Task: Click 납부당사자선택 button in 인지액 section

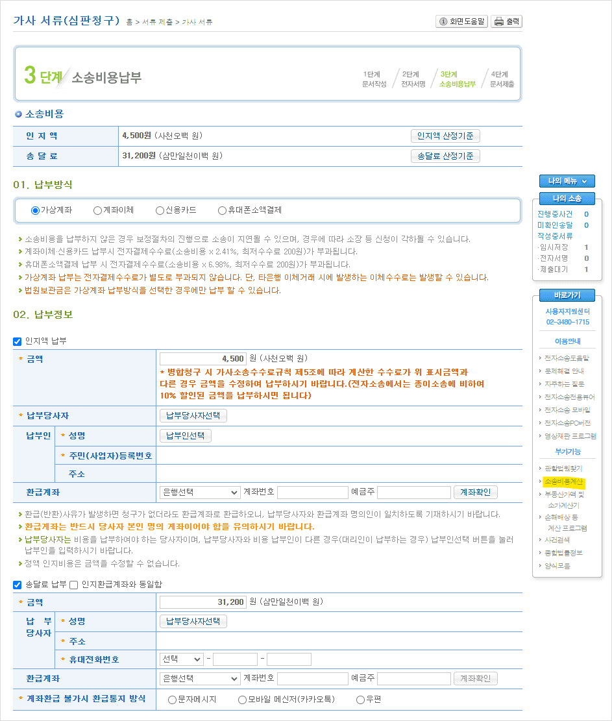Action: [x=193, y=416]
